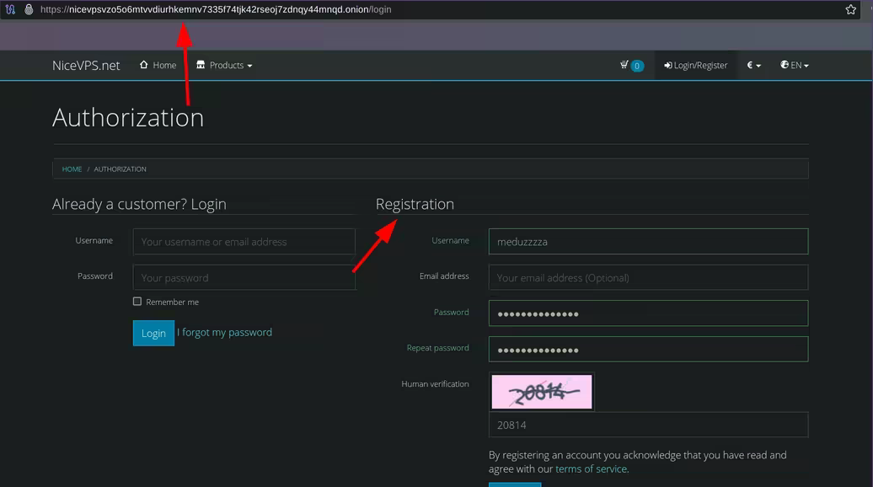Open the Euro currency dropdown
This screenshot has height=487, width=873.
pyautogui.click(x=753, y=65)
